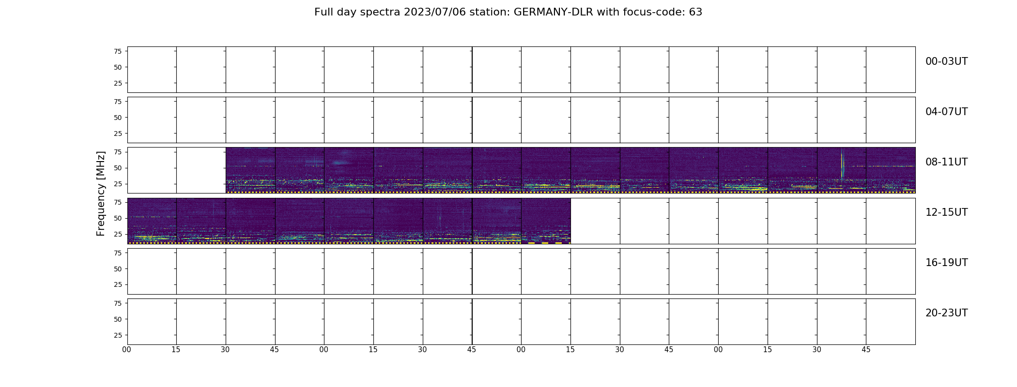This screenshot has width=1017, height=387.
Task: Click the first spectrogram tile in the 12-15UT row
Action: [x=152, y=221]
